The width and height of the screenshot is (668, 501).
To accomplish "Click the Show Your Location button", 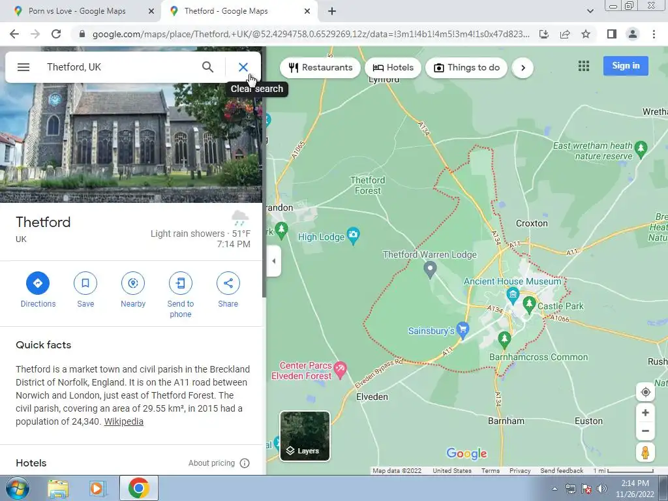I will (x=645, y=392).
